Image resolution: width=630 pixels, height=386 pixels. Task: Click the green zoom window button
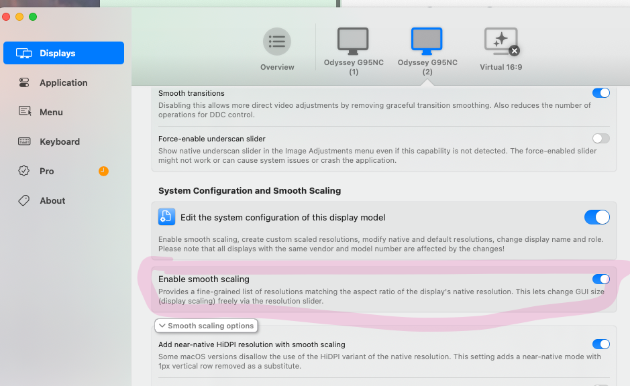(33, 17)
